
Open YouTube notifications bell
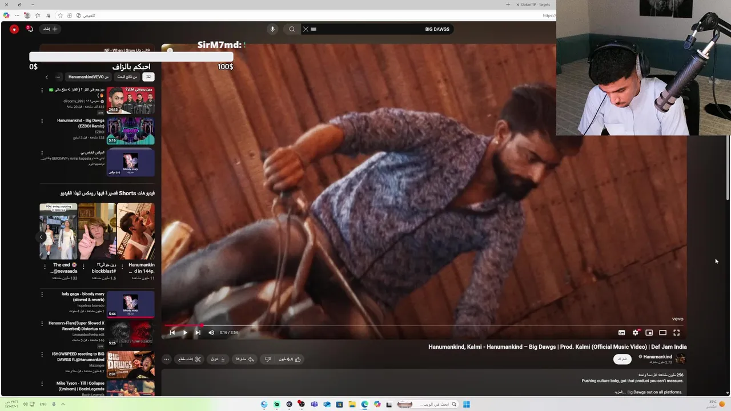30,29
